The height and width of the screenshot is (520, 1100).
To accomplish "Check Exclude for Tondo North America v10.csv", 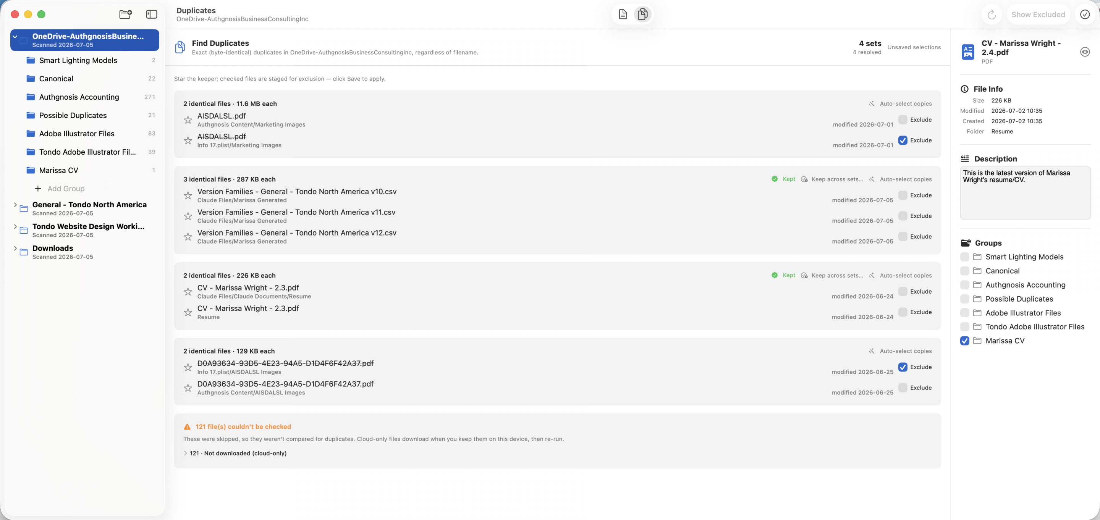I will click(x=903, y=195).
